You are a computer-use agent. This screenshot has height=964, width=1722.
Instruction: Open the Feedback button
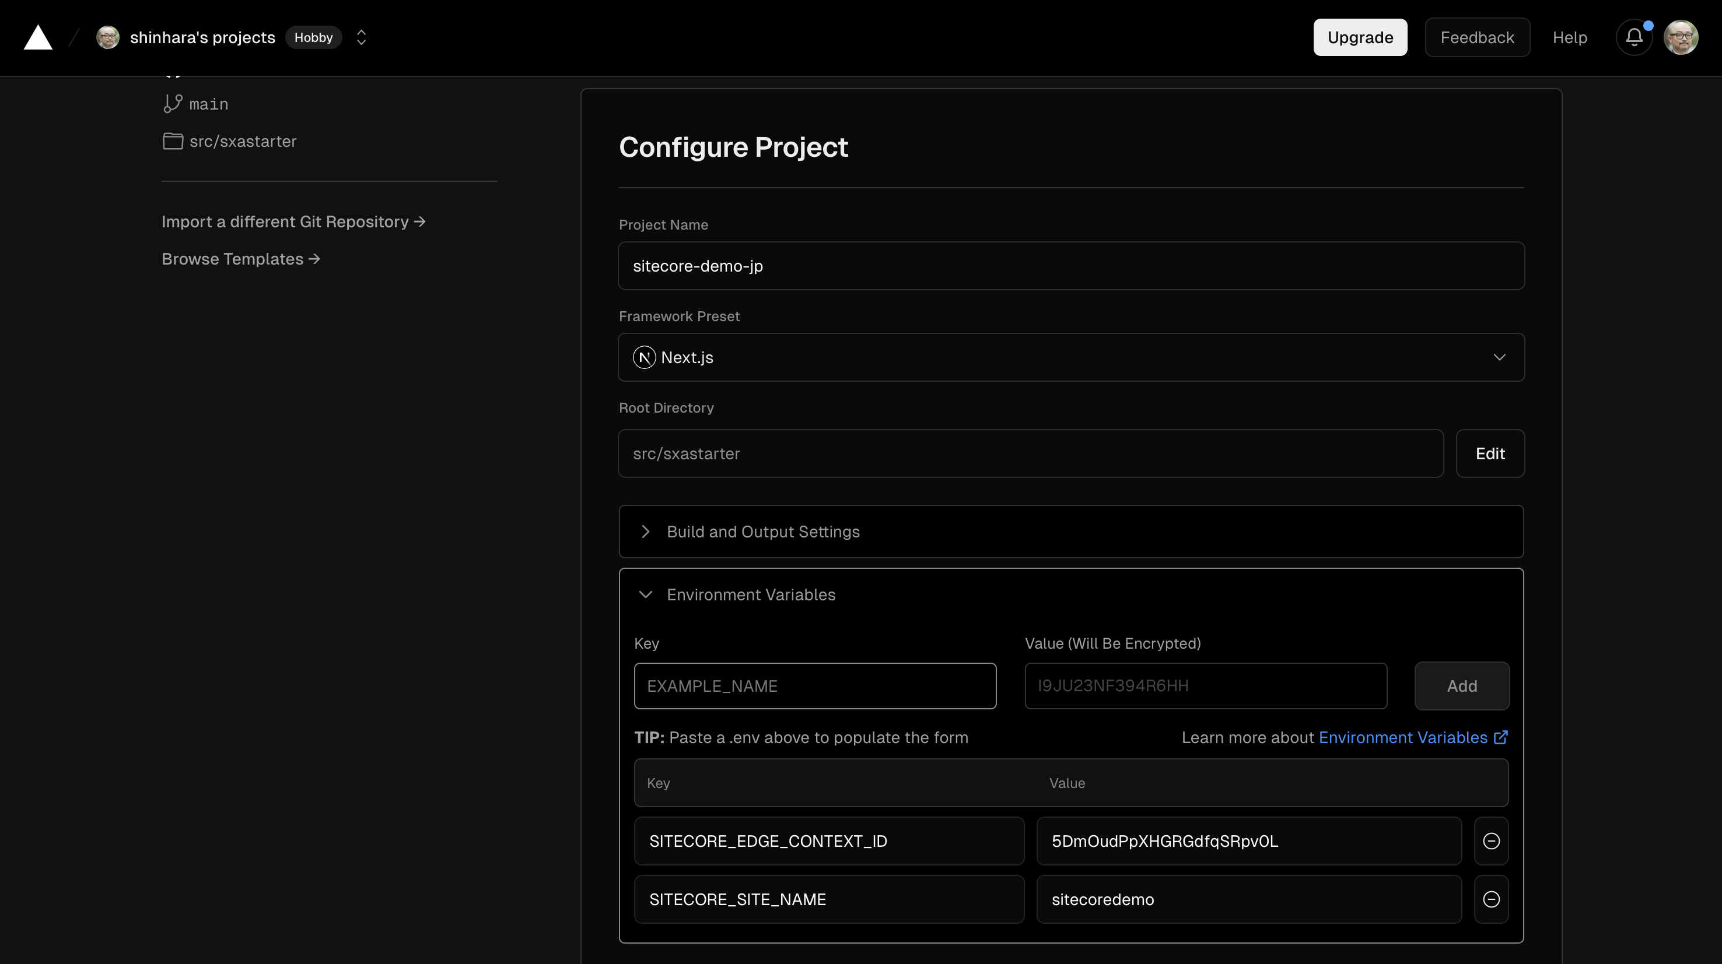coord(1478,37)
